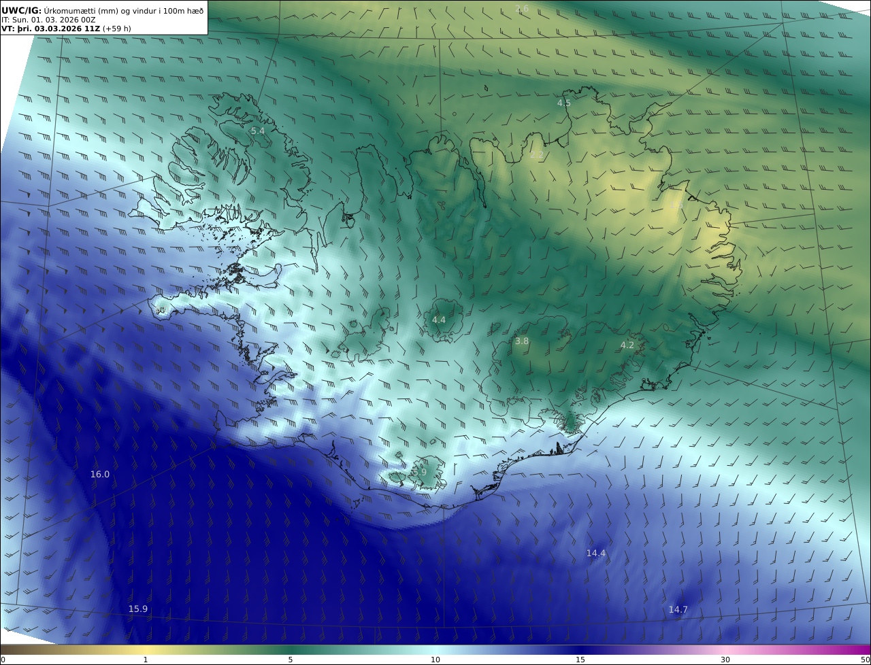The image size is (871, 665).
Task: Click the colorbar tick label 0
Action: (x=3, y=660)
